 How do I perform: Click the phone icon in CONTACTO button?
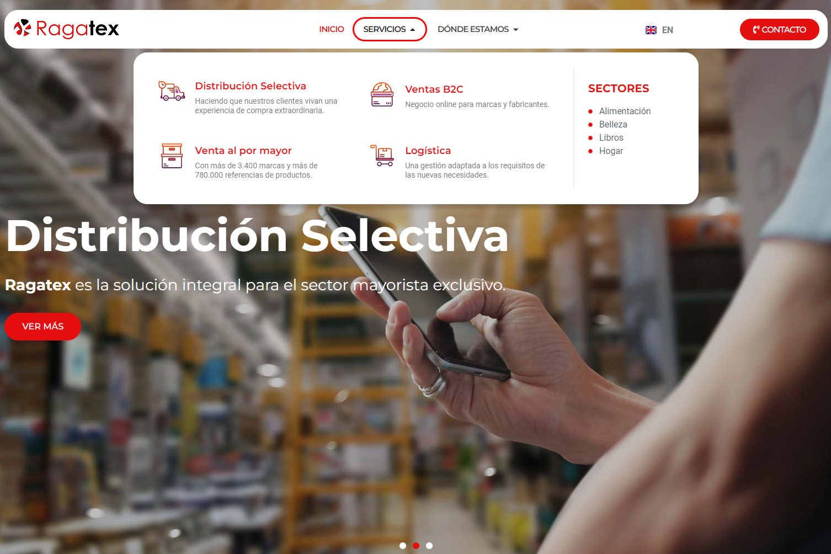tap(756, 30)
